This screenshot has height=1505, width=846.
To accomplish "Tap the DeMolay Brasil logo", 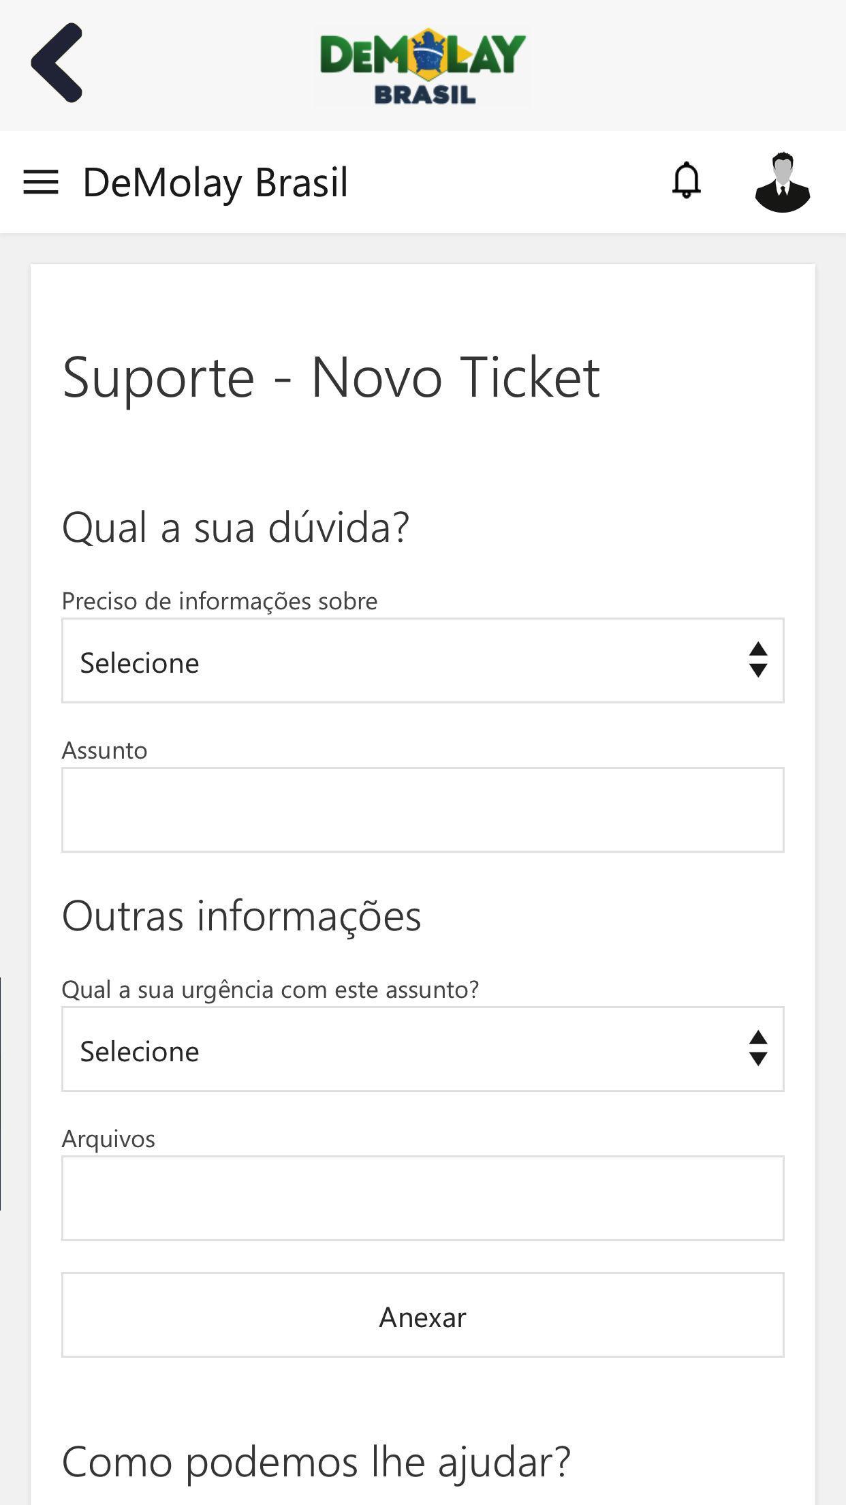I will pyautogui.click(x=422, y=65).
